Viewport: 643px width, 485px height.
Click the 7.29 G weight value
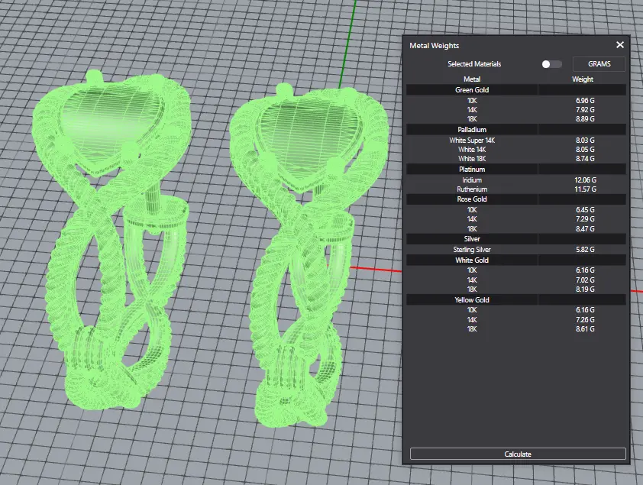[x=585, y=219]
